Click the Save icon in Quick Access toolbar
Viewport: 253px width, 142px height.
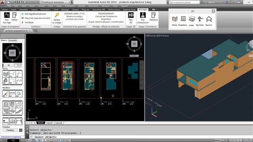[x=17, y=2]
